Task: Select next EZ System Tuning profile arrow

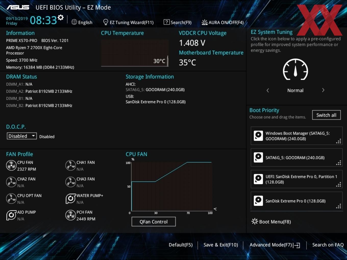Action: [x=323, y=90]
